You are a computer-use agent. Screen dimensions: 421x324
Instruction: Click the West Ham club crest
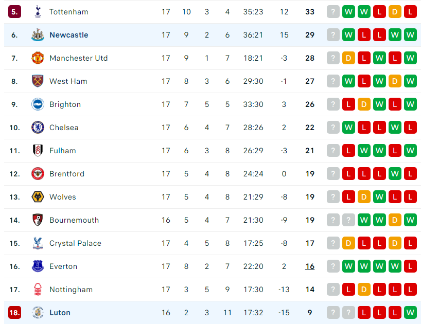pyautogui.click(x=38, y=81)
